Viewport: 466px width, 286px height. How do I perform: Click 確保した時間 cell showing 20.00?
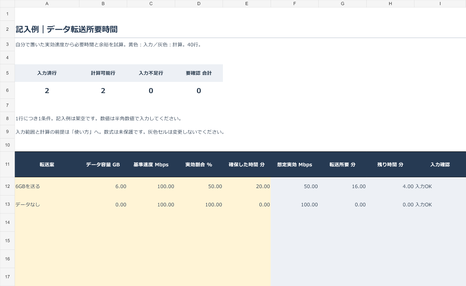point(247,186)
